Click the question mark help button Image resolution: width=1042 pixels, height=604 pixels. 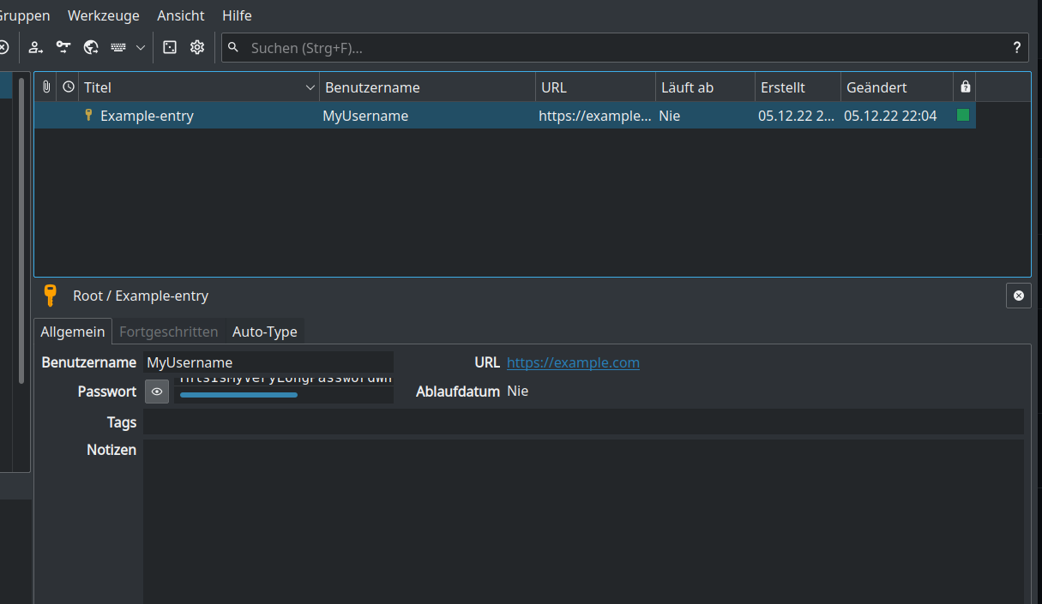[x=1016, y=47]
